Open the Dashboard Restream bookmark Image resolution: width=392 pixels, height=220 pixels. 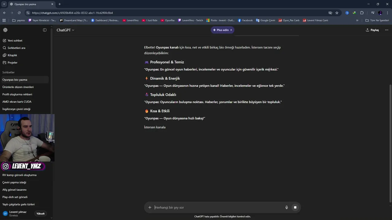[x=105, y=20]
